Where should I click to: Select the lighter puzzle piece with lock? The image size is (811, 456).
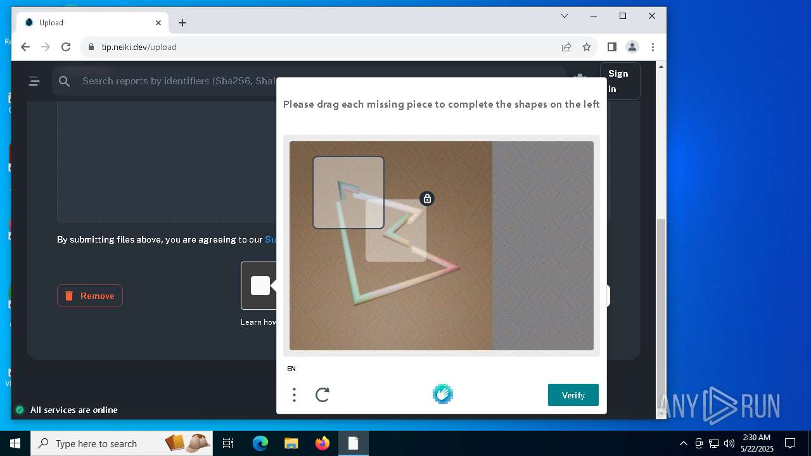coord(396,231)
